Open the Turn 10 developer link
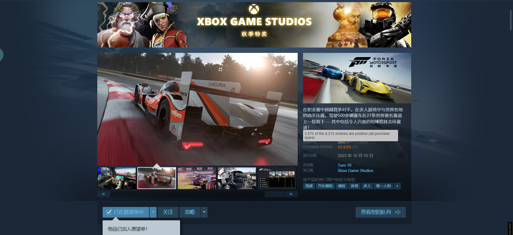The height and width of the screenshot is (235, 513). click(x=344, y=165)
